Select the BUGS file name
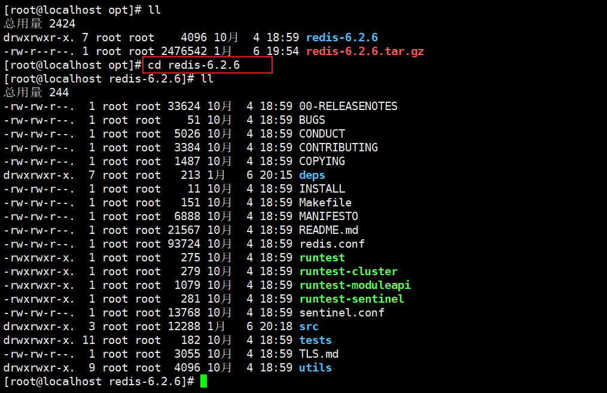 point(312,120)
